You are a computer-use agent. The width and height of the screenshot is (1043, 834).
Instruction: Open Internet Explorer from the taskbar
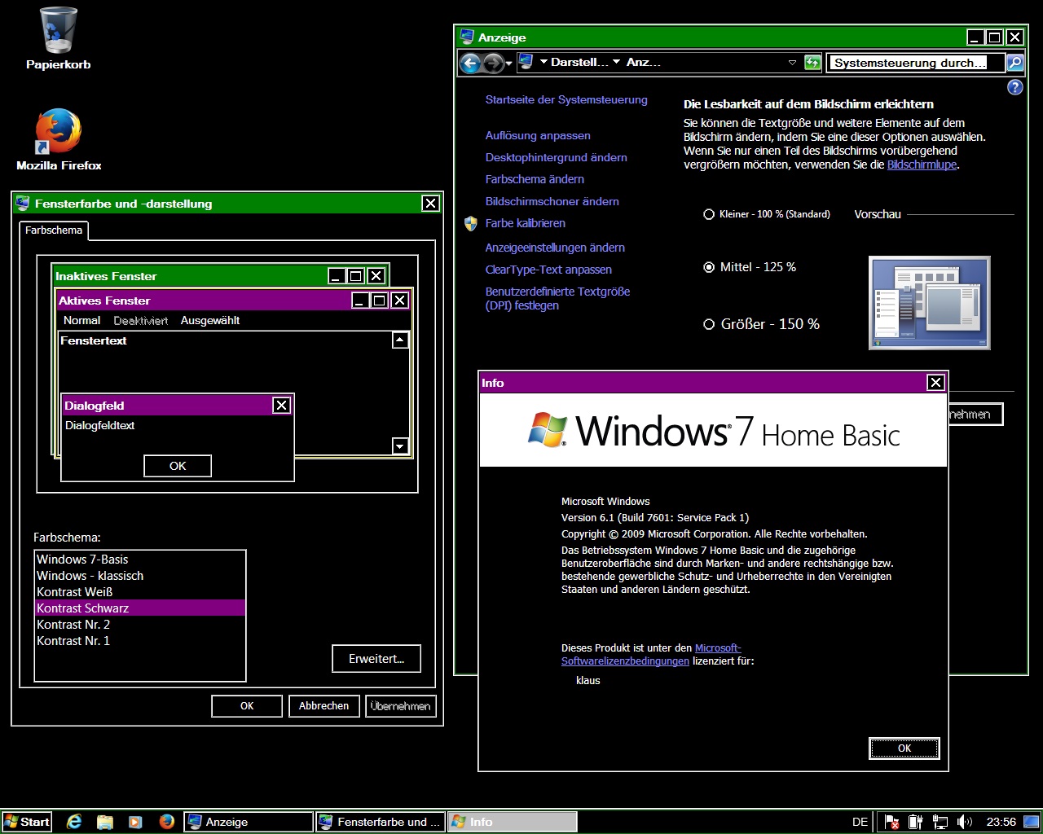[74, 822]
